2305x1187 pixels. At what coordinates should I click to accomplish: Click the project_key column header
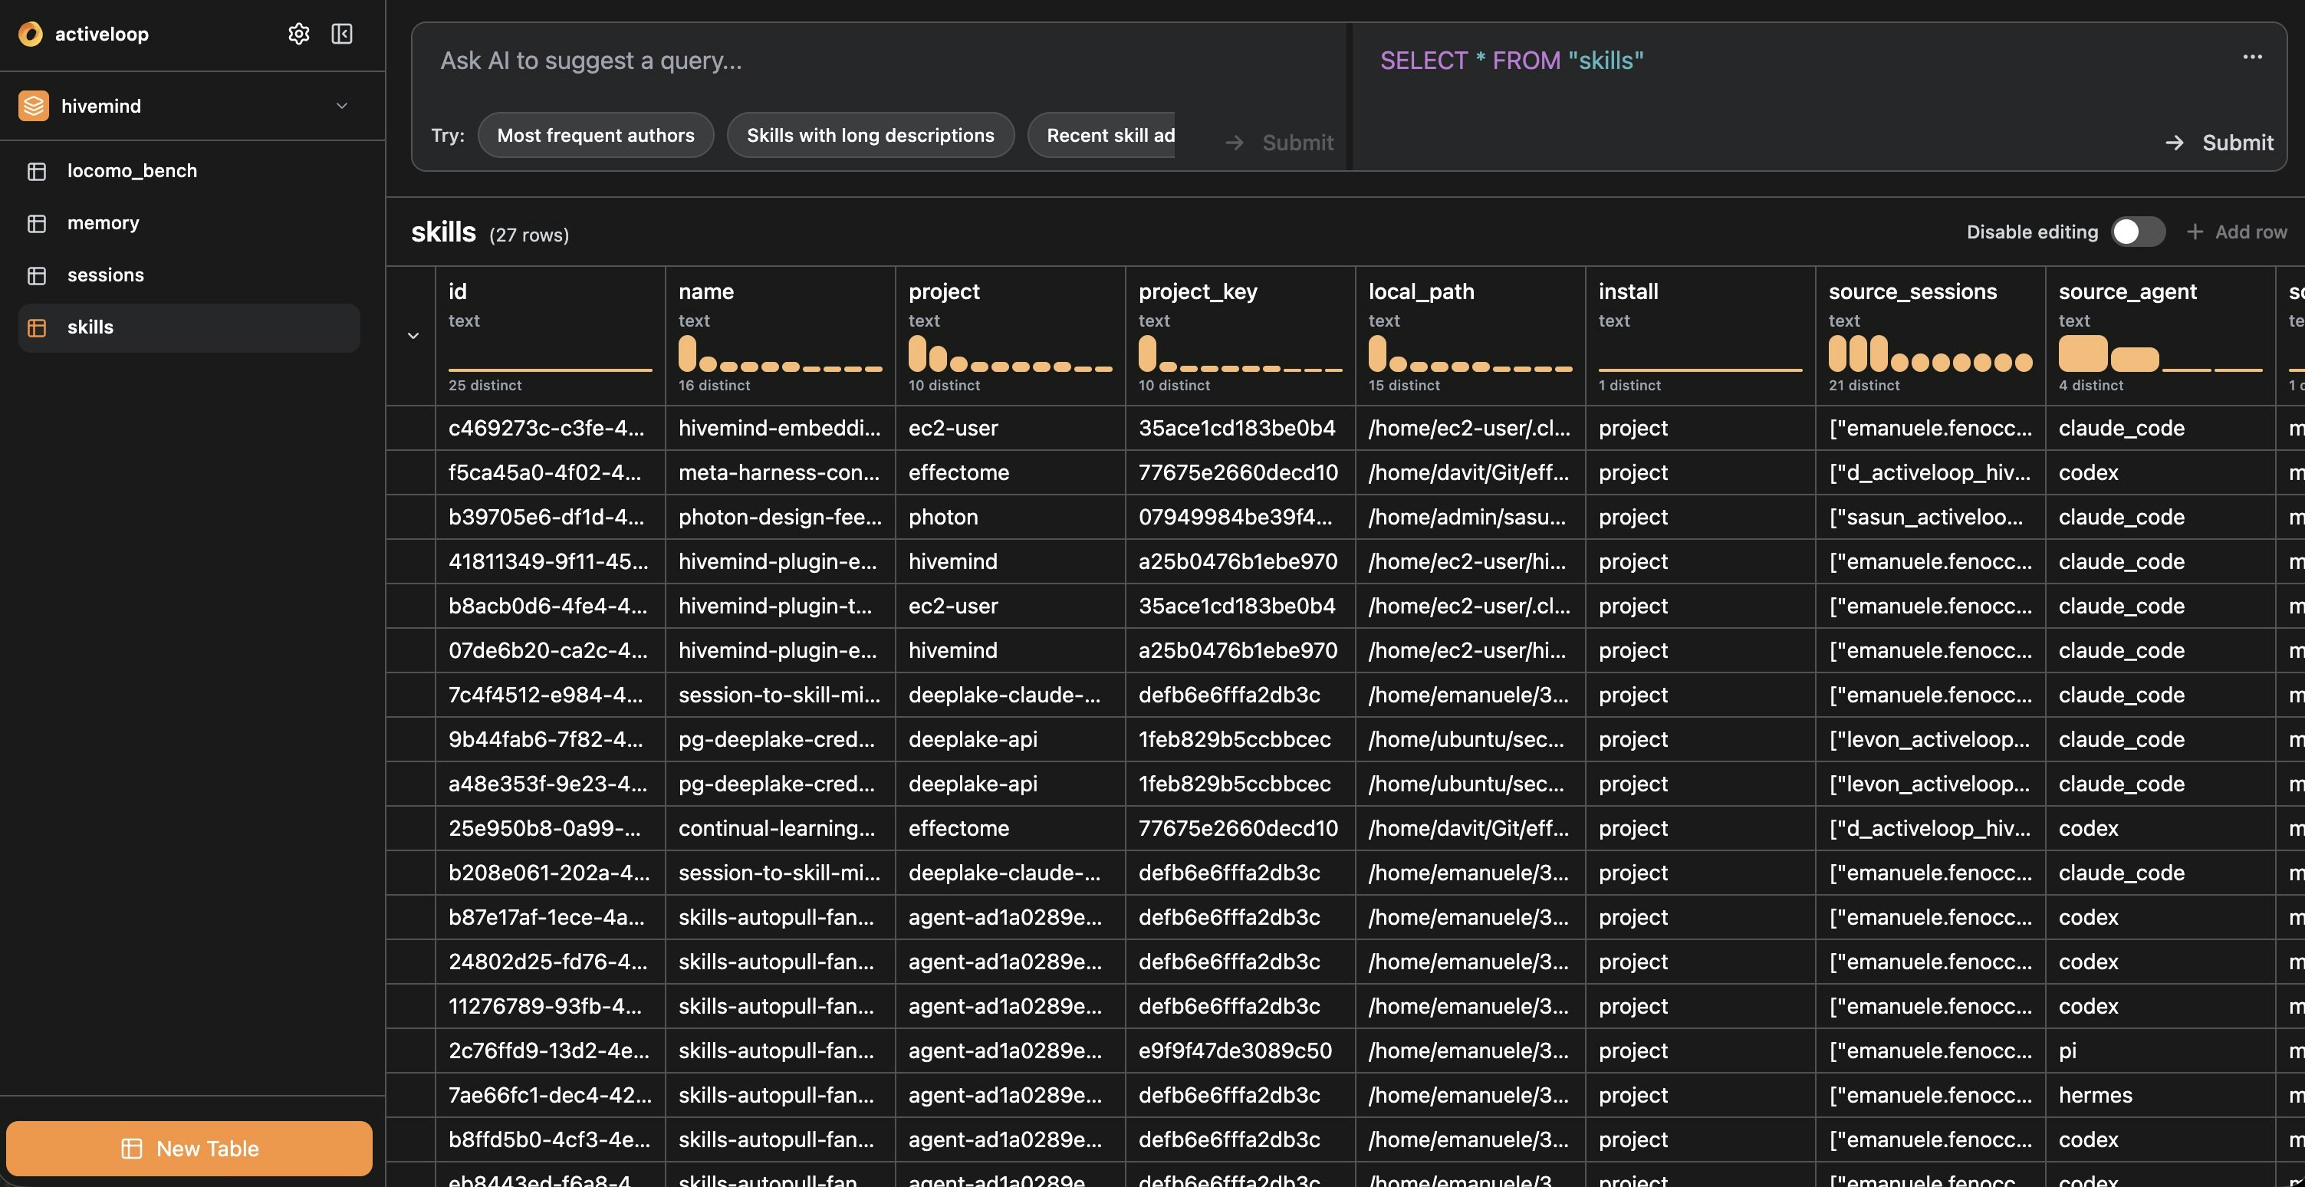1240,335
